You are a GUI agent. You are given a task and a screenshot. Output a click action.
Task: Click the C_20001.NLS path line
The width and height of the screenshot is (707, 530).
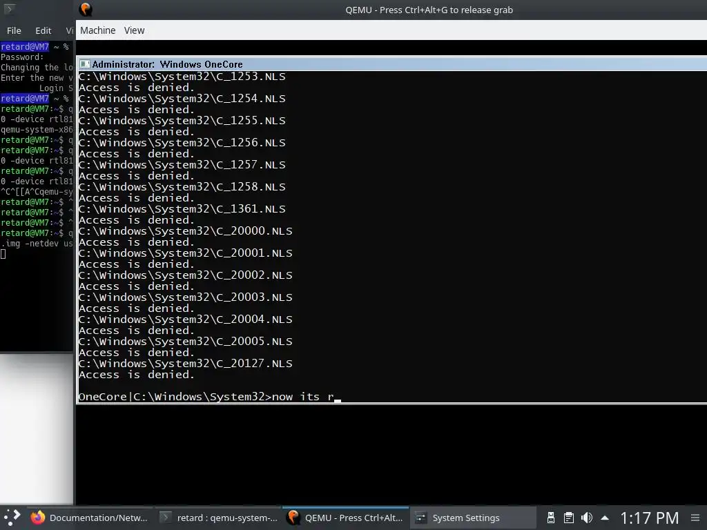click(x=185, y=253)
